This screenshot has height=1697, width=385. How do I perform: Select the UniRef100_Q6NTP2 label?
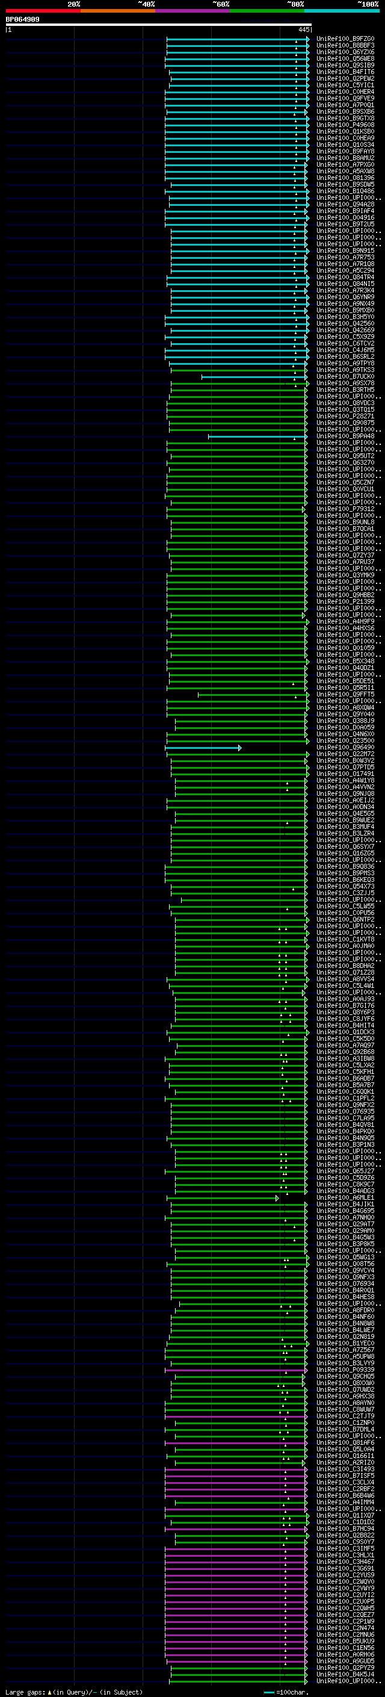[x=345, y=919]
